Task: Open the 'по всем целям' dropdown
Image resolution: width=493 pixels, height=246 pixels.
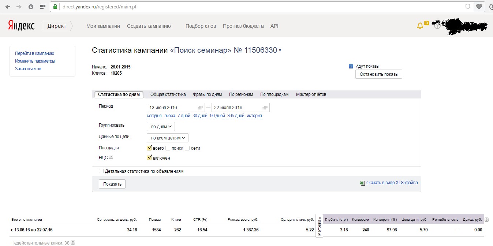Action: tap(168, 138)
